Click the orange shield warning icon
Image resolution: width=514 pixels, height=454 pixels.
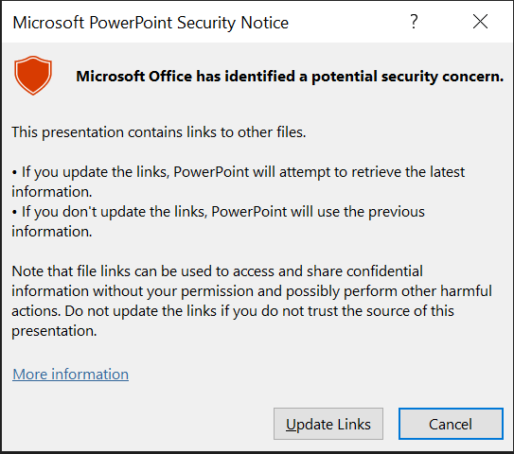pyautogui.click(x=33, y=76)
